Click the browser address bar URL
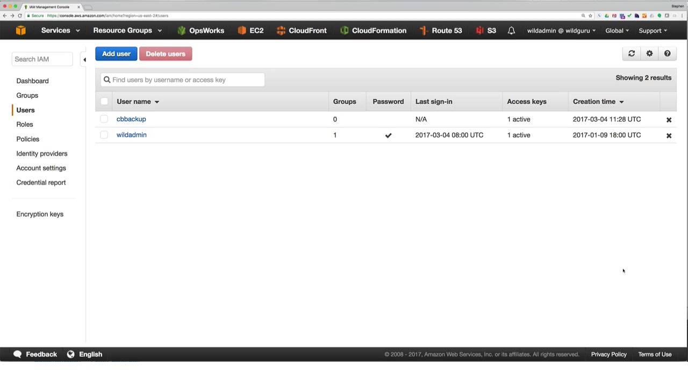Viewport: 688px width, 387px height. point(107,16)
